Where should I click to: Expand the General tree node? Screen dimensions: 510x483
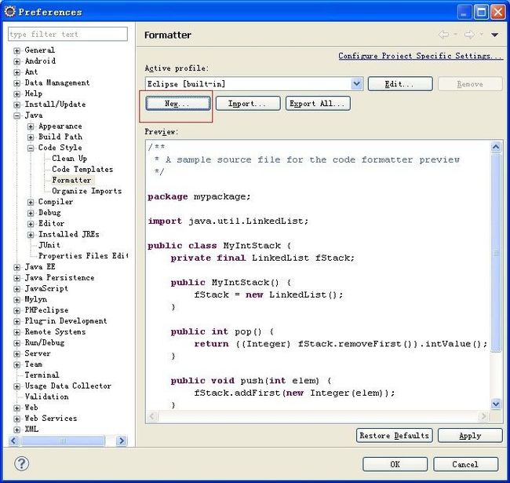point(17,51)
